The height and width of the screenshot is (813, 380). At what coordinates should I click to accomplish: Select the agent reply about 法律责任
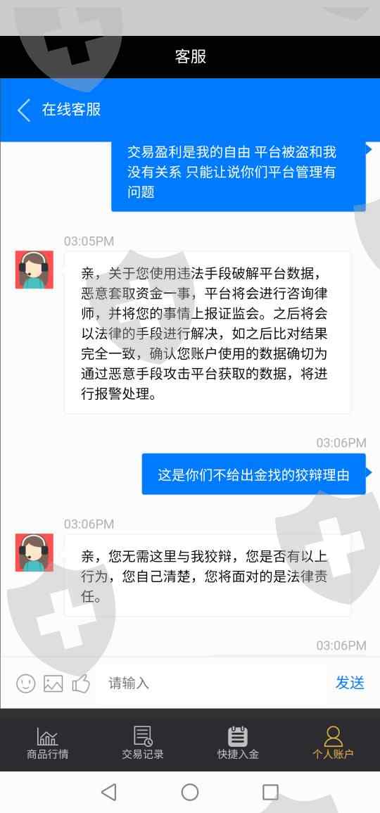[208, 576]
